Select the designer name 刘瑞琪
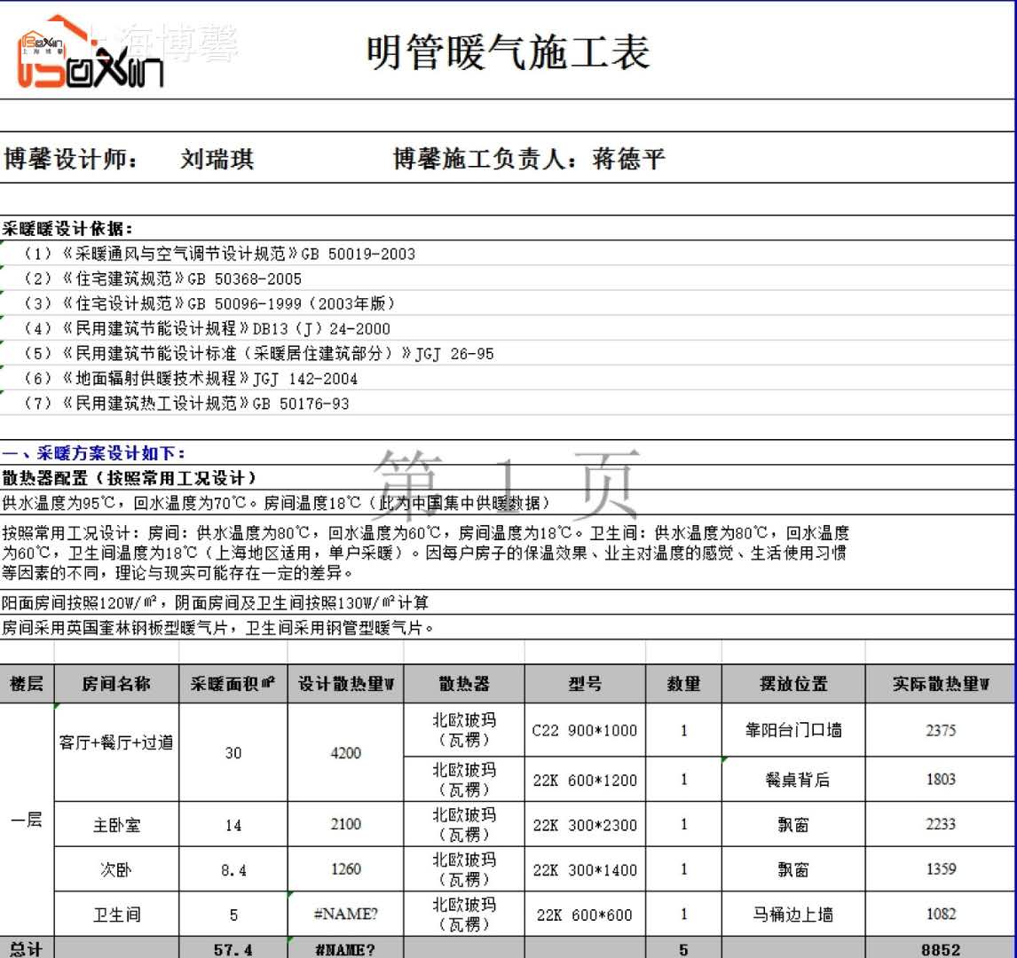This screenshot has width=1017, height=958. tap(217, 160)
